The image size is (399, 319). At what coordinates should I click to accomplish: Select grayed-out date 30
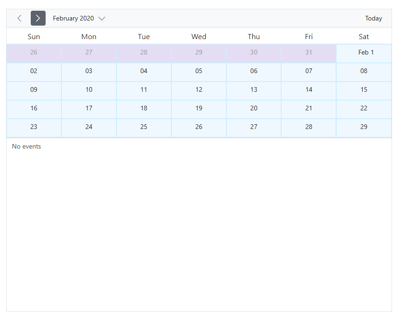coord(254,54)
